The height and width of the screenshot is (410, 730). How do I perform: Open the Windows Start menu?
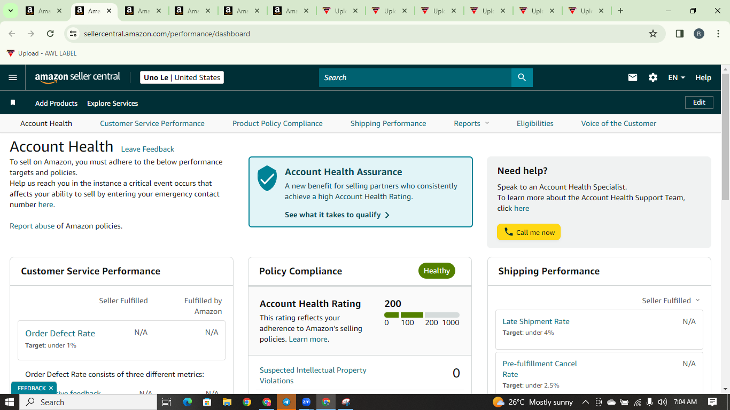pos(10,402)
